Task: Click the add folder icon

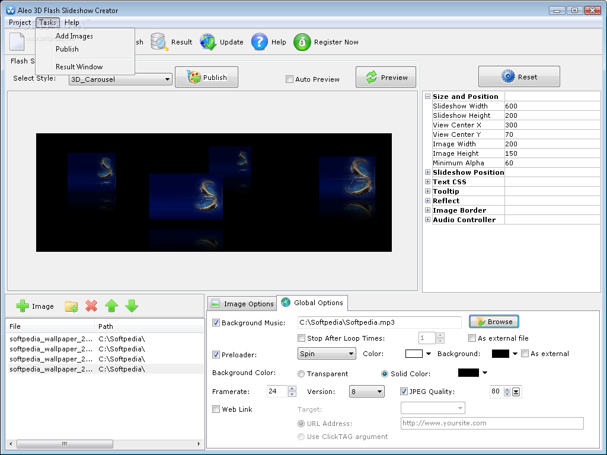Action: (x=71, y=306)
